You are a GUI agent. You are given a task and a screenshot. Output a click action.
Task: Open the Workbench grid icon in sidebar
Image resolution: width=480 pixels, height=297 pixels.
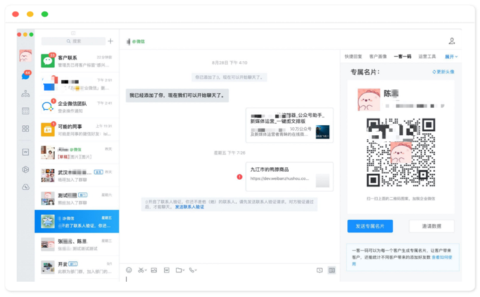25,129
